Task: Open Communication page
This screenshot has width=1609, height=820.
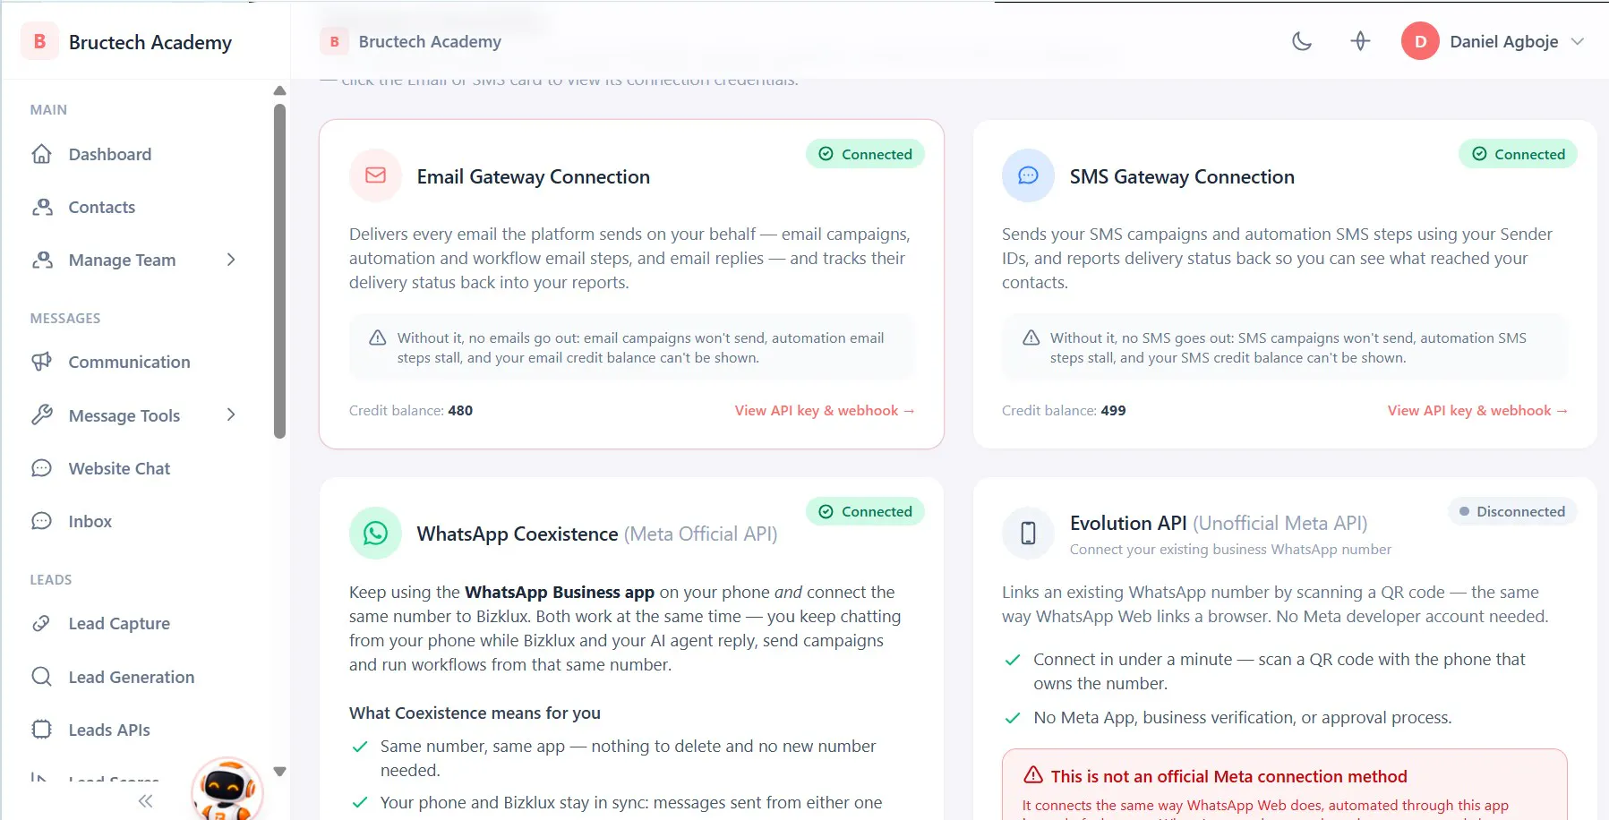Action: click(130, 362)
